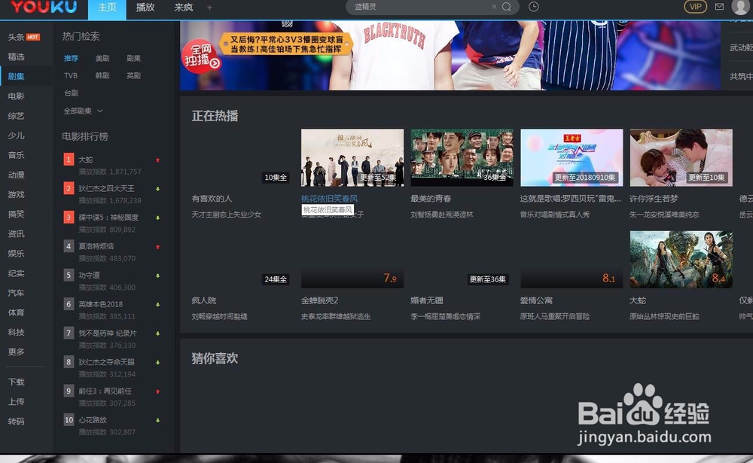Viewport: 753px width, 463px height.
Task: Open VIP membership via the gold VIP badge
Action: point(694,7)
